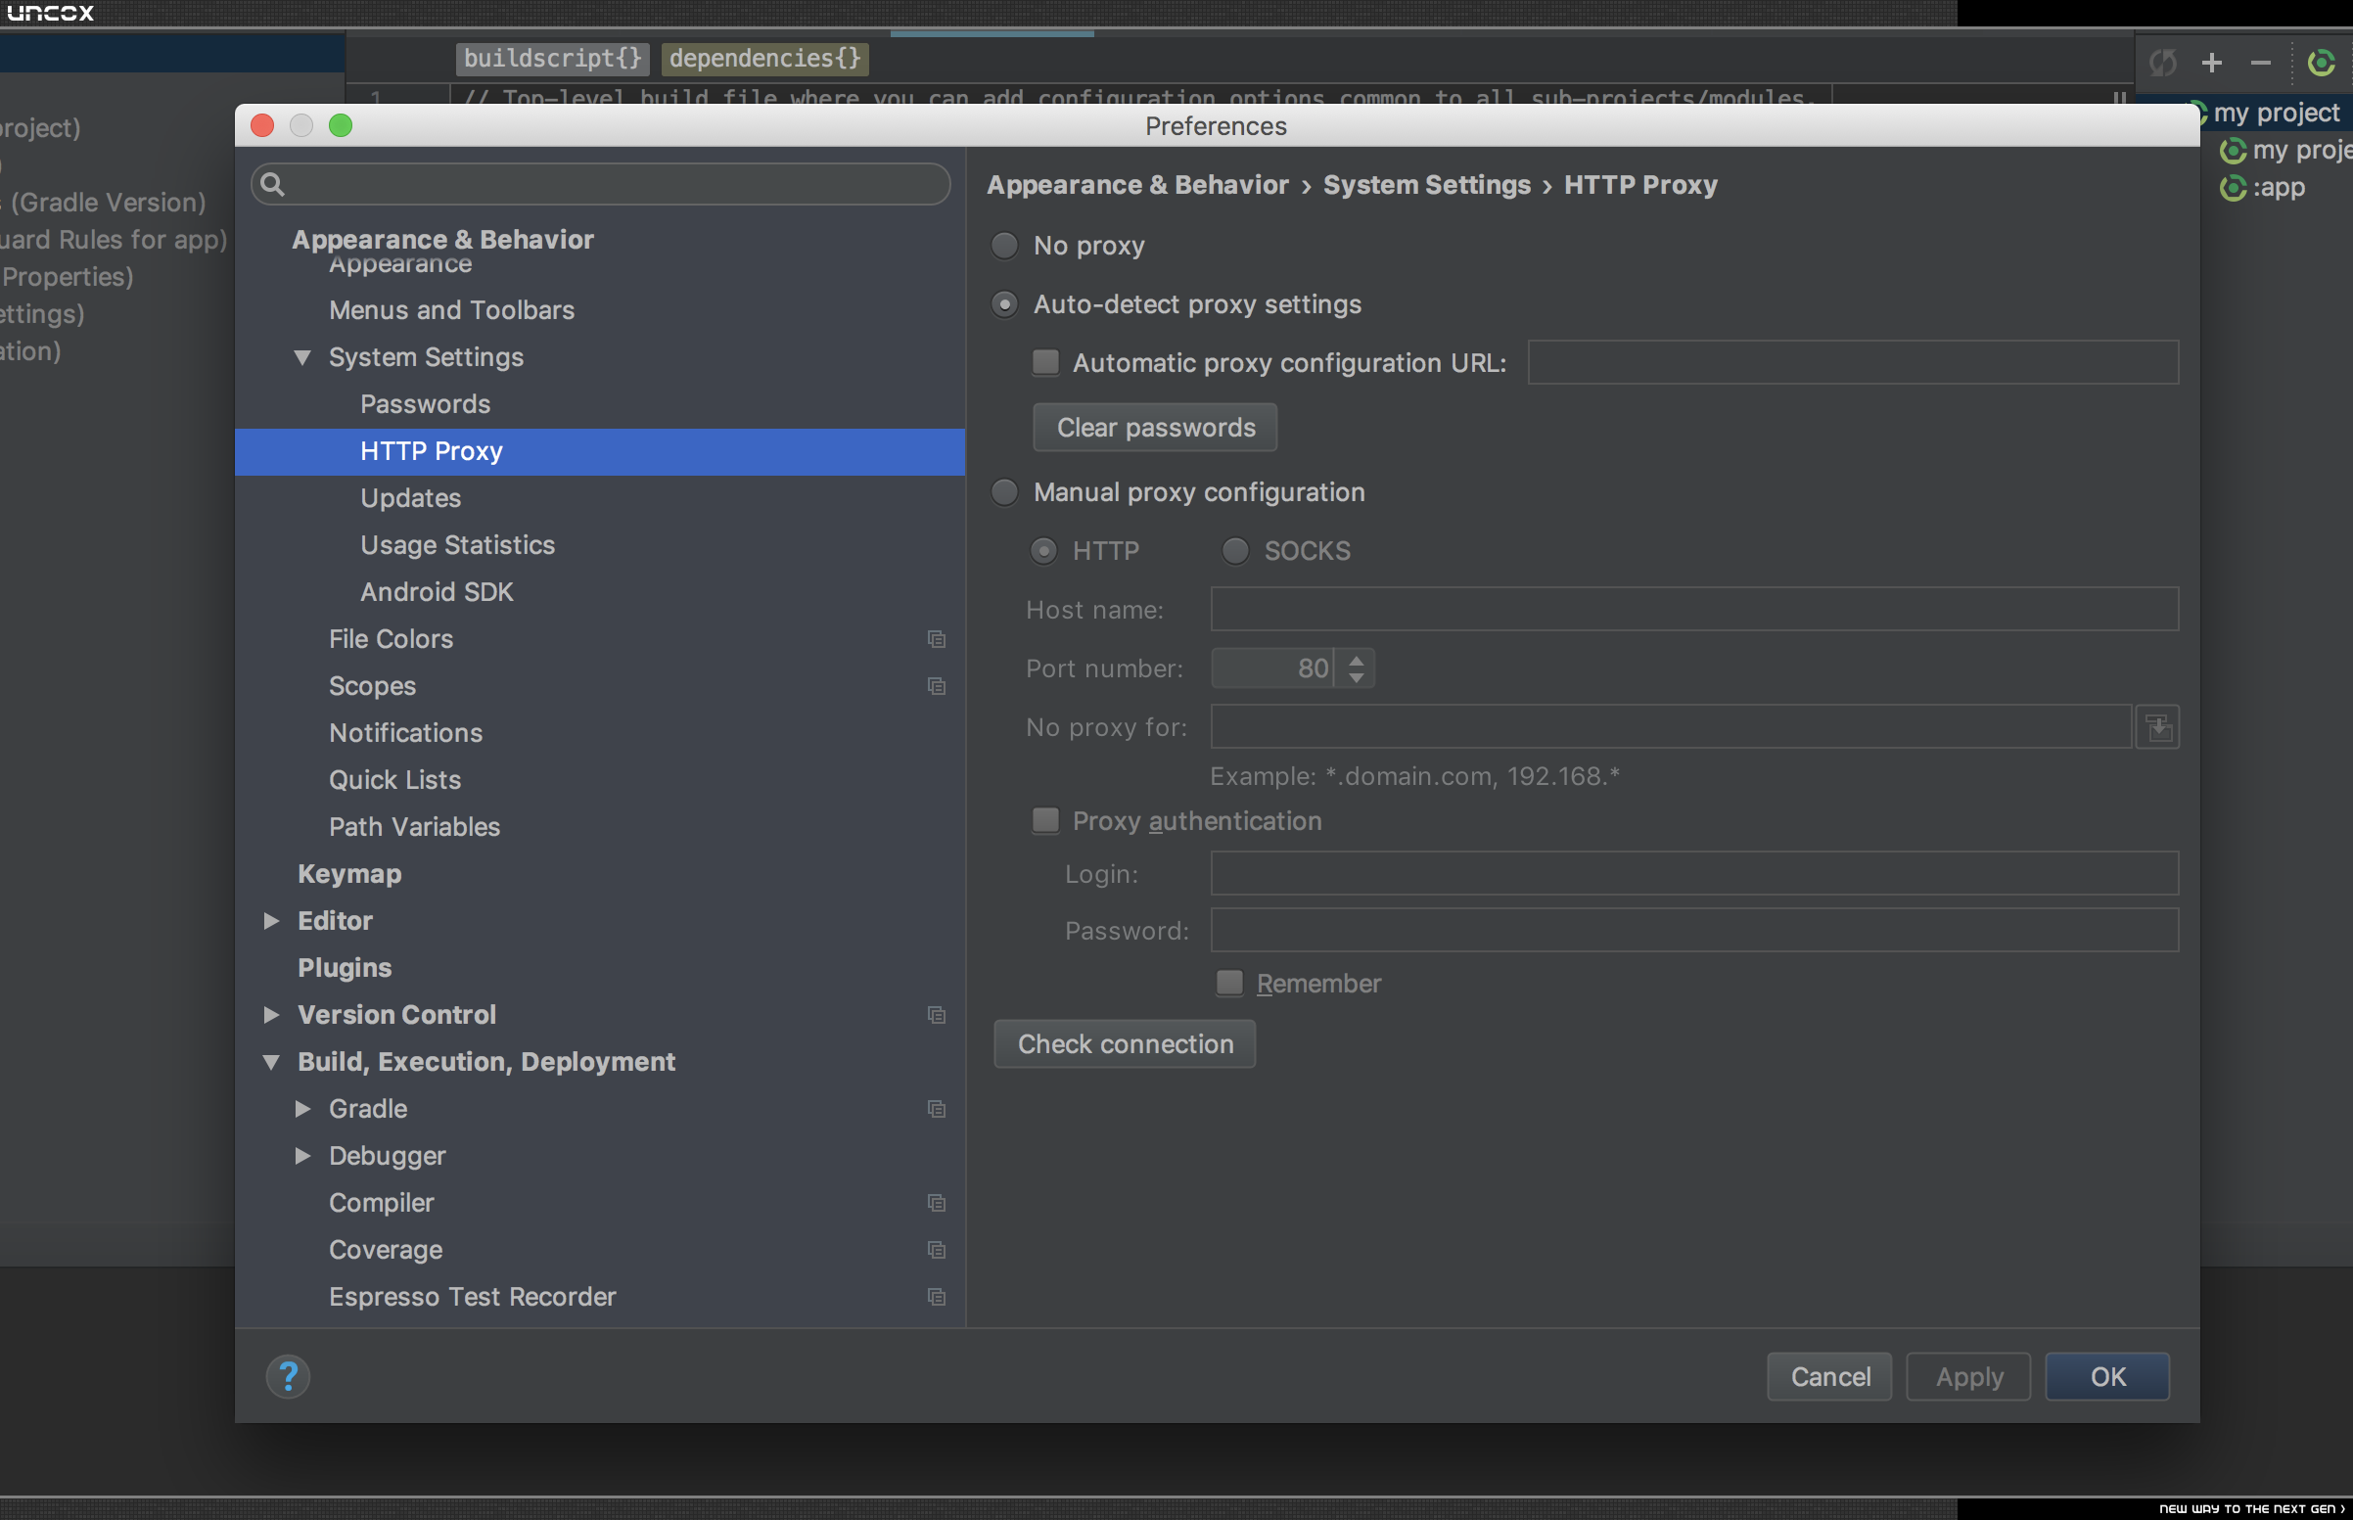Click the Check connection button
The width and height of the screenshot is (2353, 1520).
pos(1125,1044)
